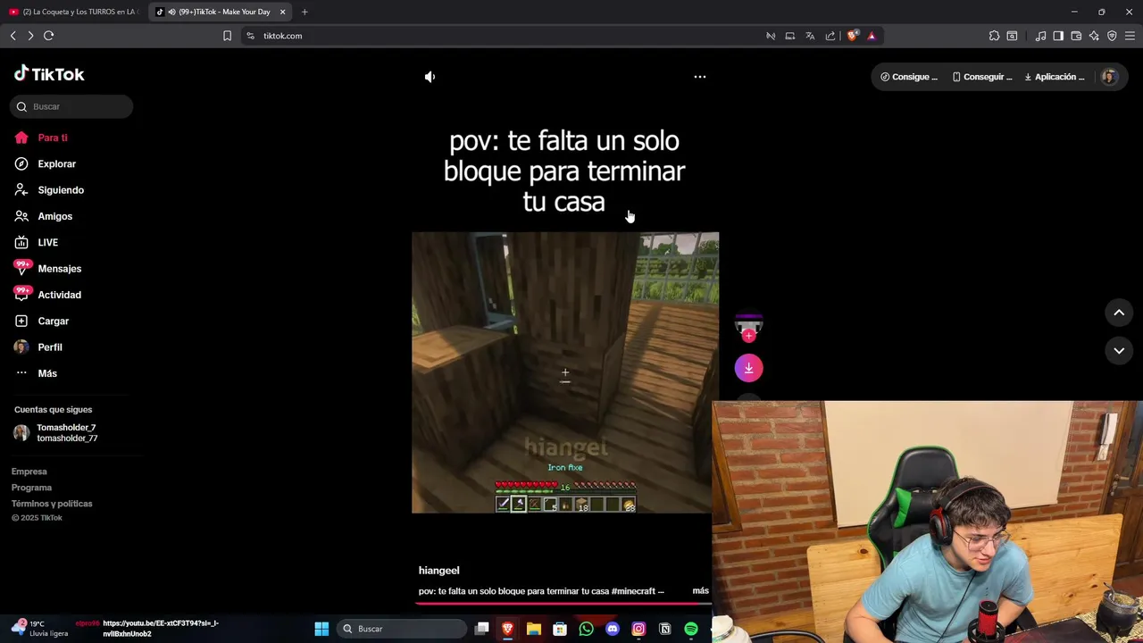Open the browser hamburger menu

1130,36
